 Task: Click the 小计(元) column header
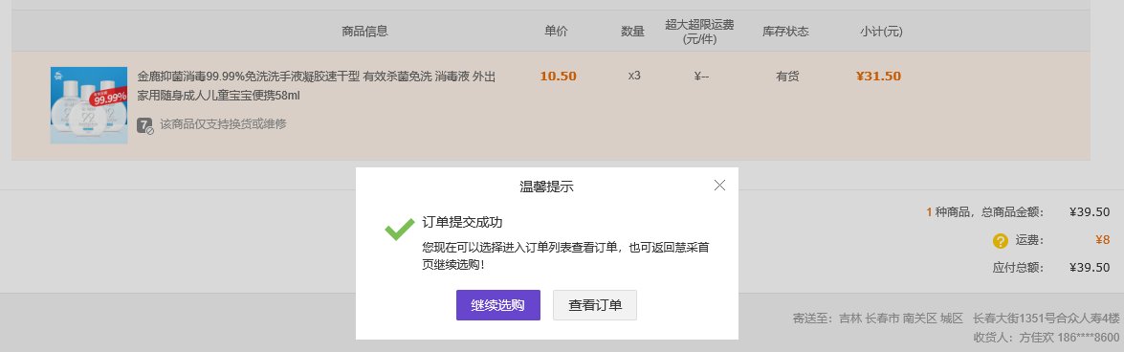(x=881, y=32)
